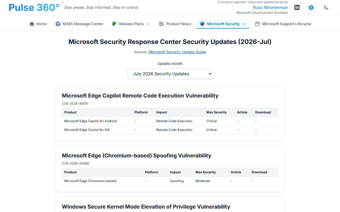
Task: Click the CVE-2026-45488 identifier
Action: 75,164
